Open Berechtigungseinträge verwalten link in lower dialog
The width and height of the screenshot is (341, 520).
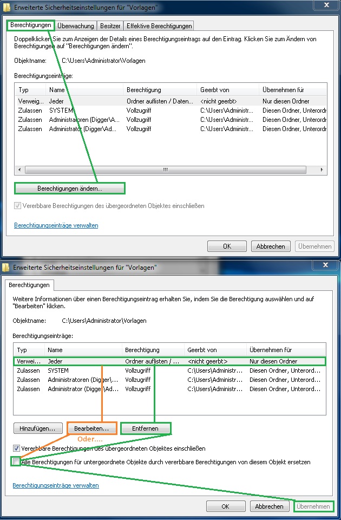56,485
